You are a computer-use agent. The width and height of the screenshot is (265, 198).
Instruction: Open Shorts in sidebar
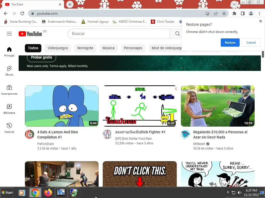point(9,71)
